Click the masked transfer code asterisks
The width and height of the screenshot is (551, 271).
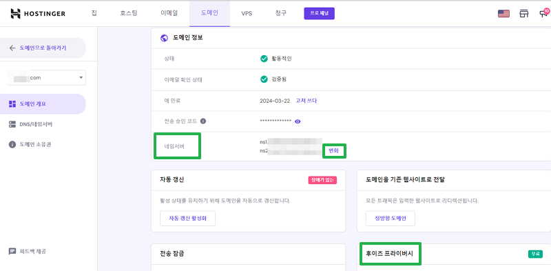coord(275,121)
